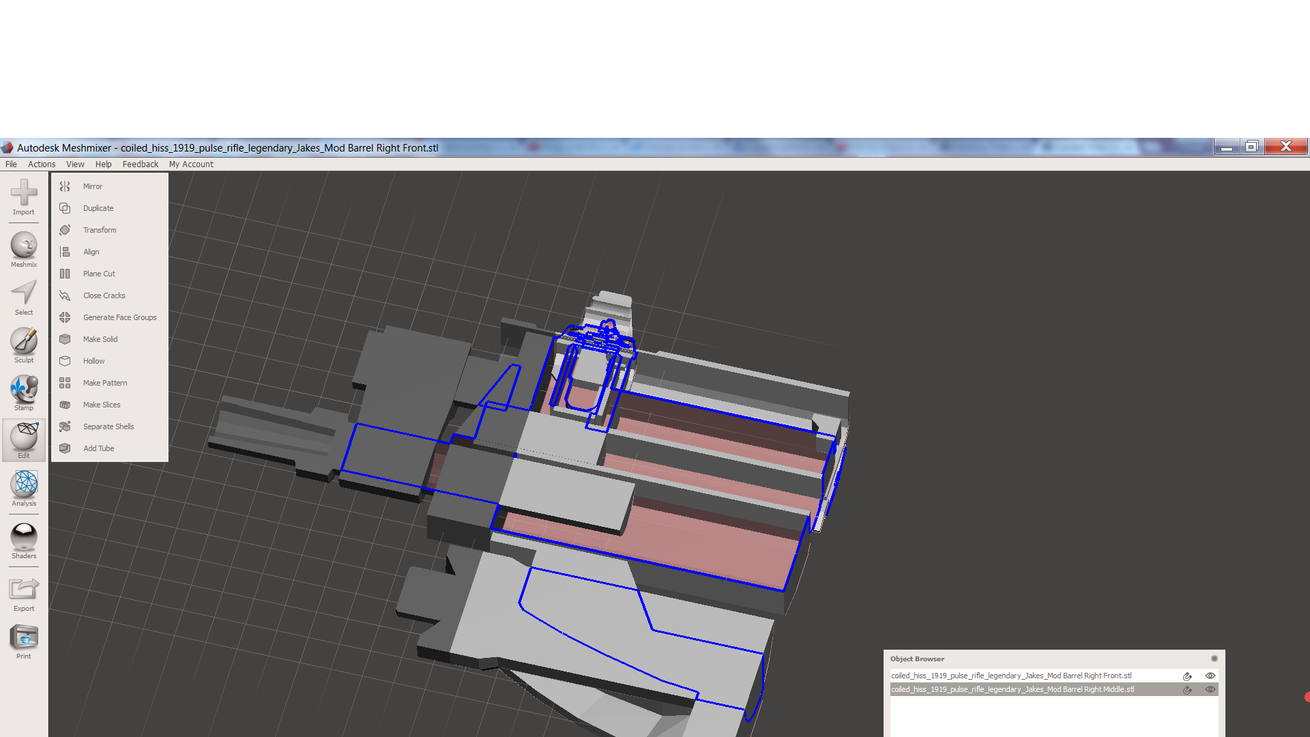Open the Analysis tools

point(24,489)
